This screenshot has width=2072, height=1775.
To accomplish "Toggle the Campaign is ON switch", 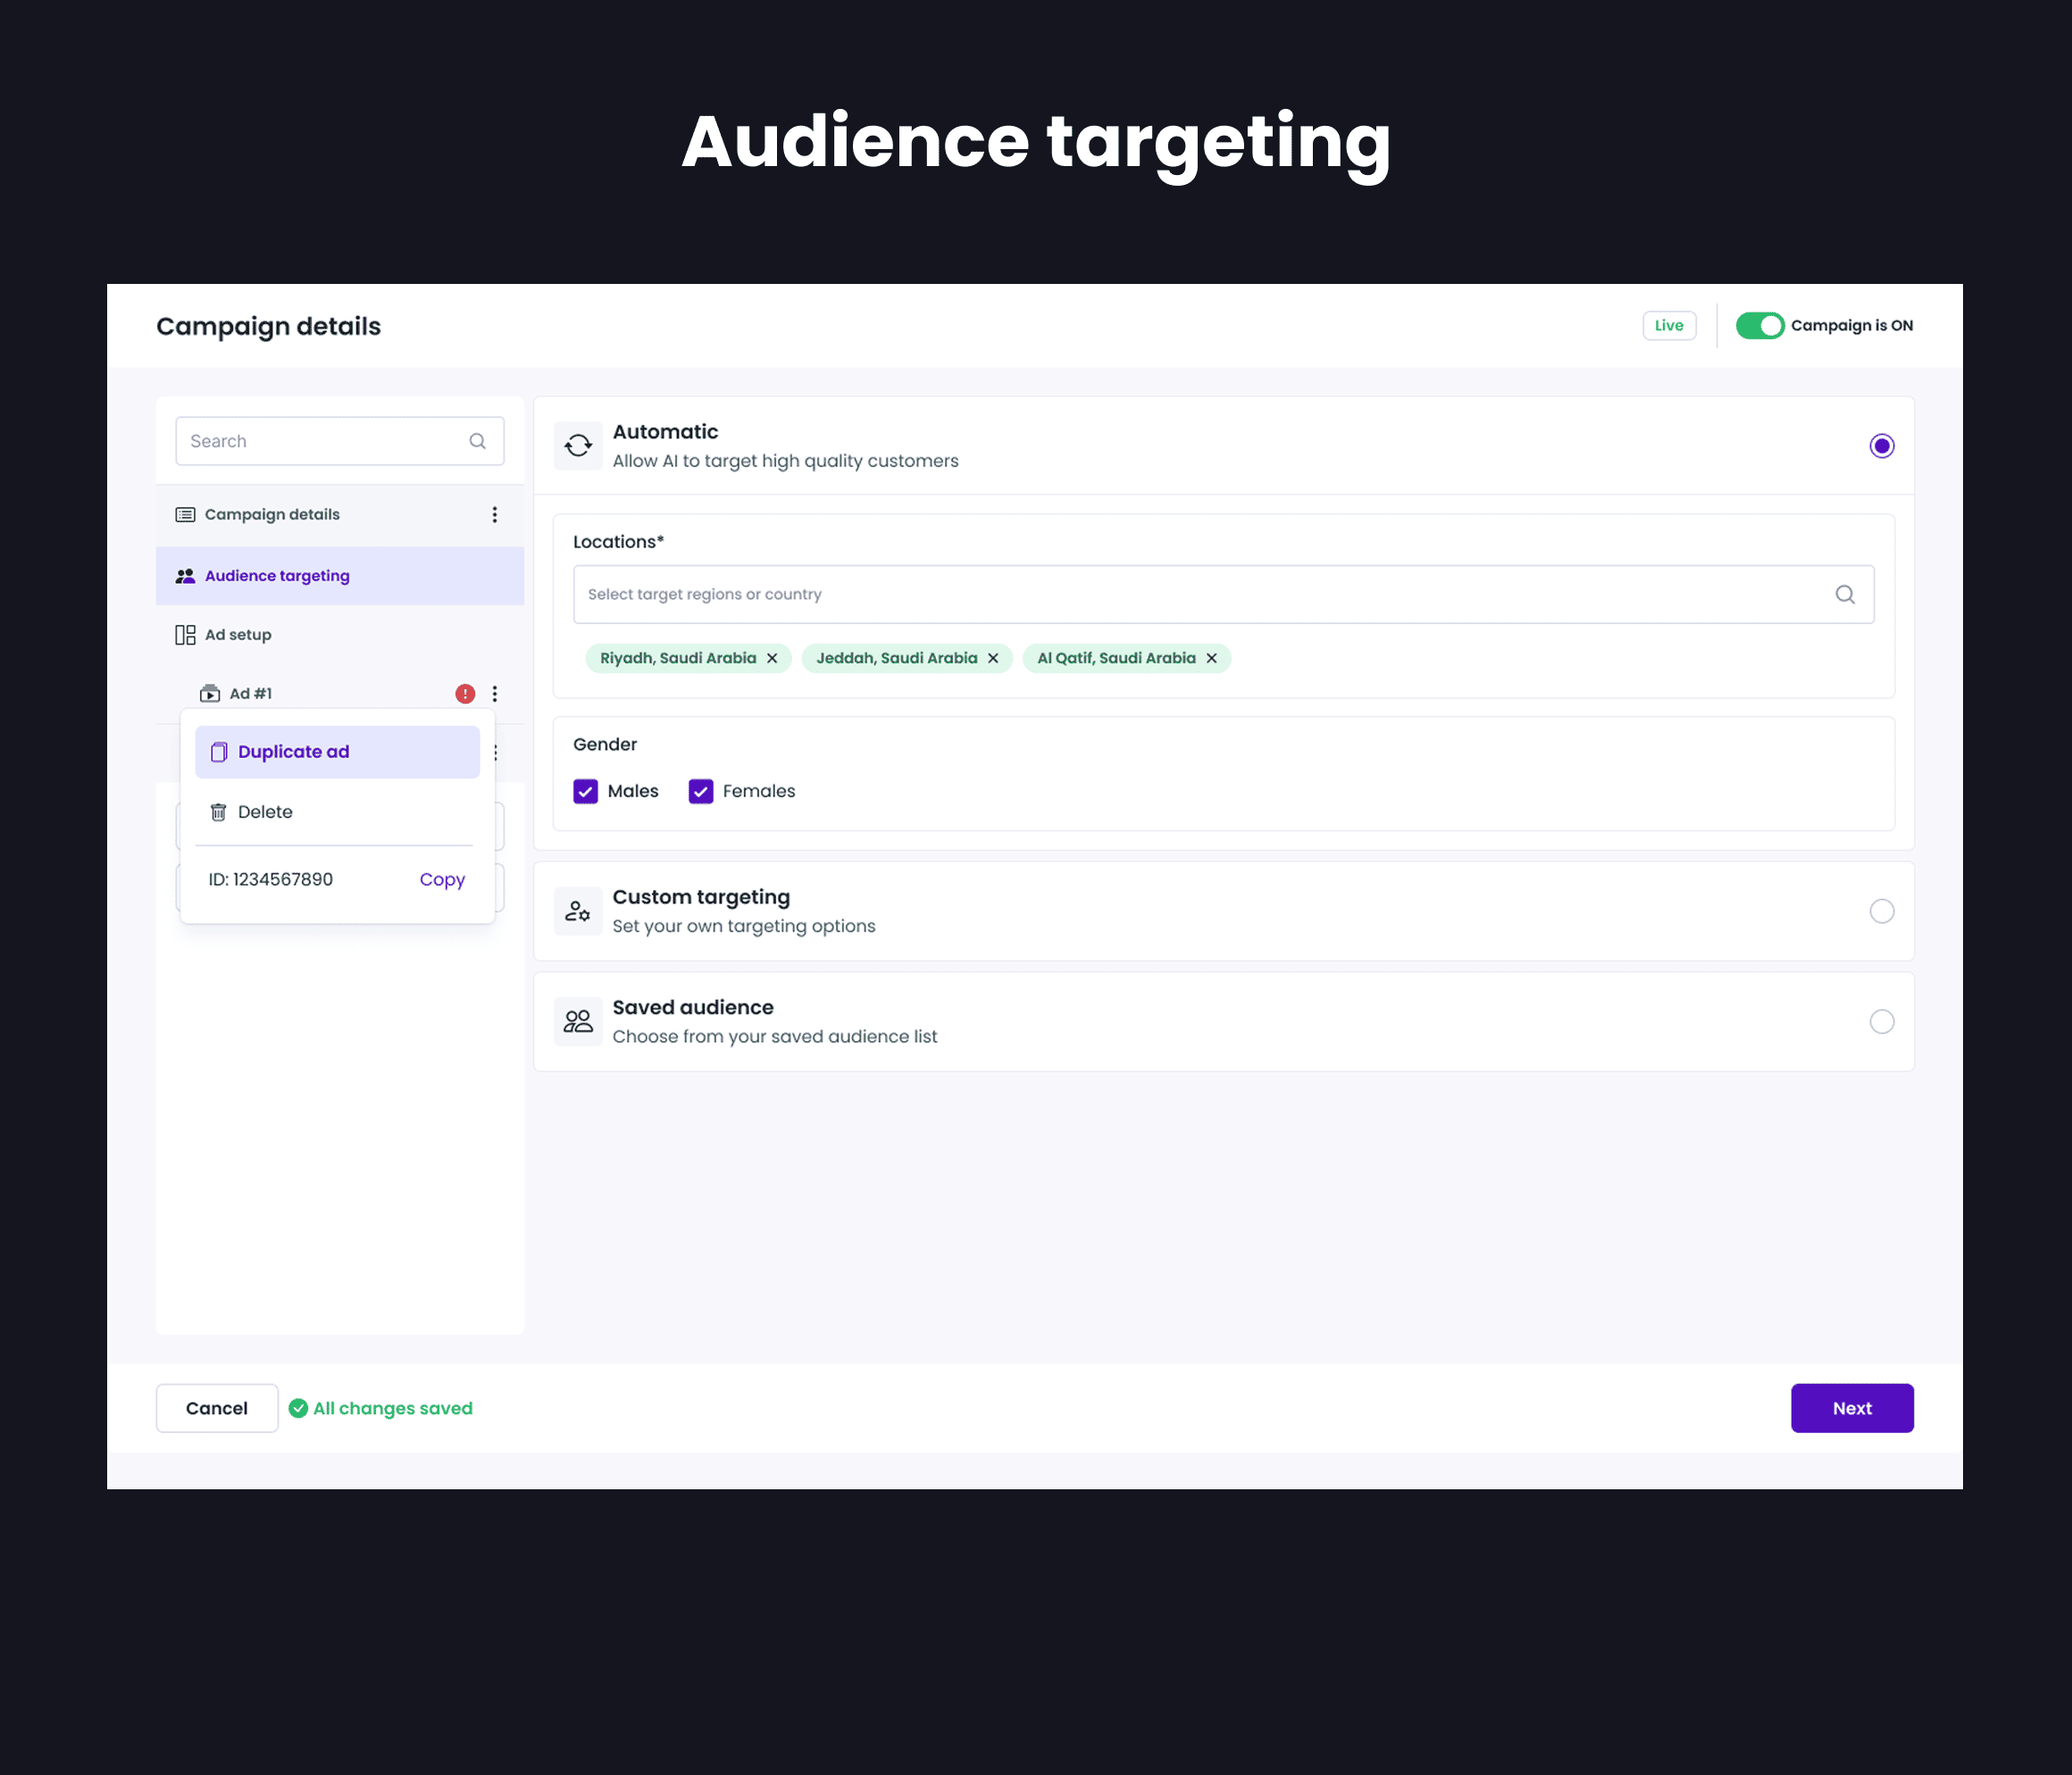I will (x=1759, y=326).
